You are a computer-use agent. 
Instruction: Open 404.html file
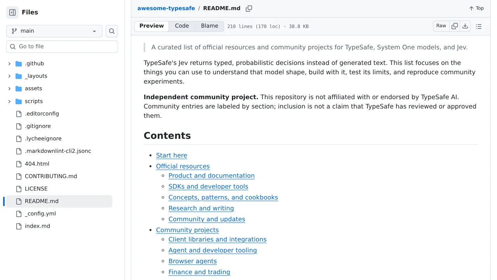click(37, 164)
